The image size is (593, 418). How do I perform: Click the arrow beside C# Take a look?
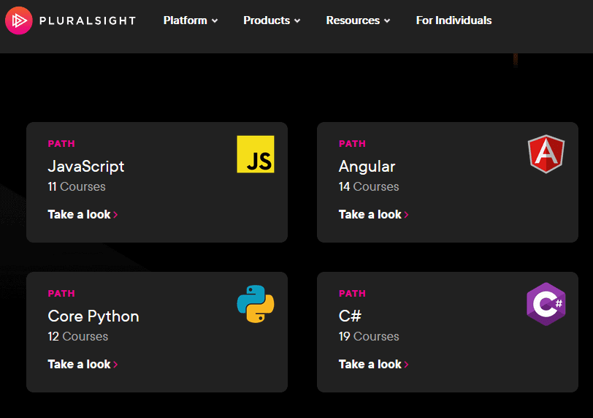point(407,365)
